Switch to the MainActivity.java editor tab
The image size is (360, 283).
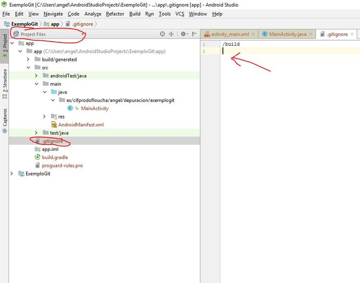click(x=287, y=34)
